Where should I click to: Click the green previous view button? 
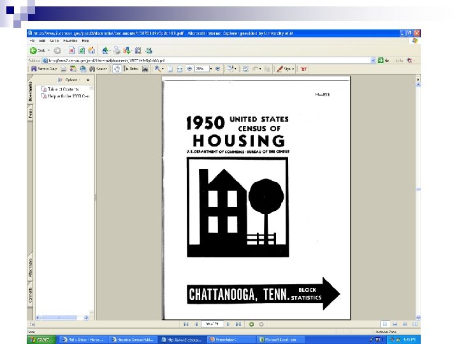[251, 324]
